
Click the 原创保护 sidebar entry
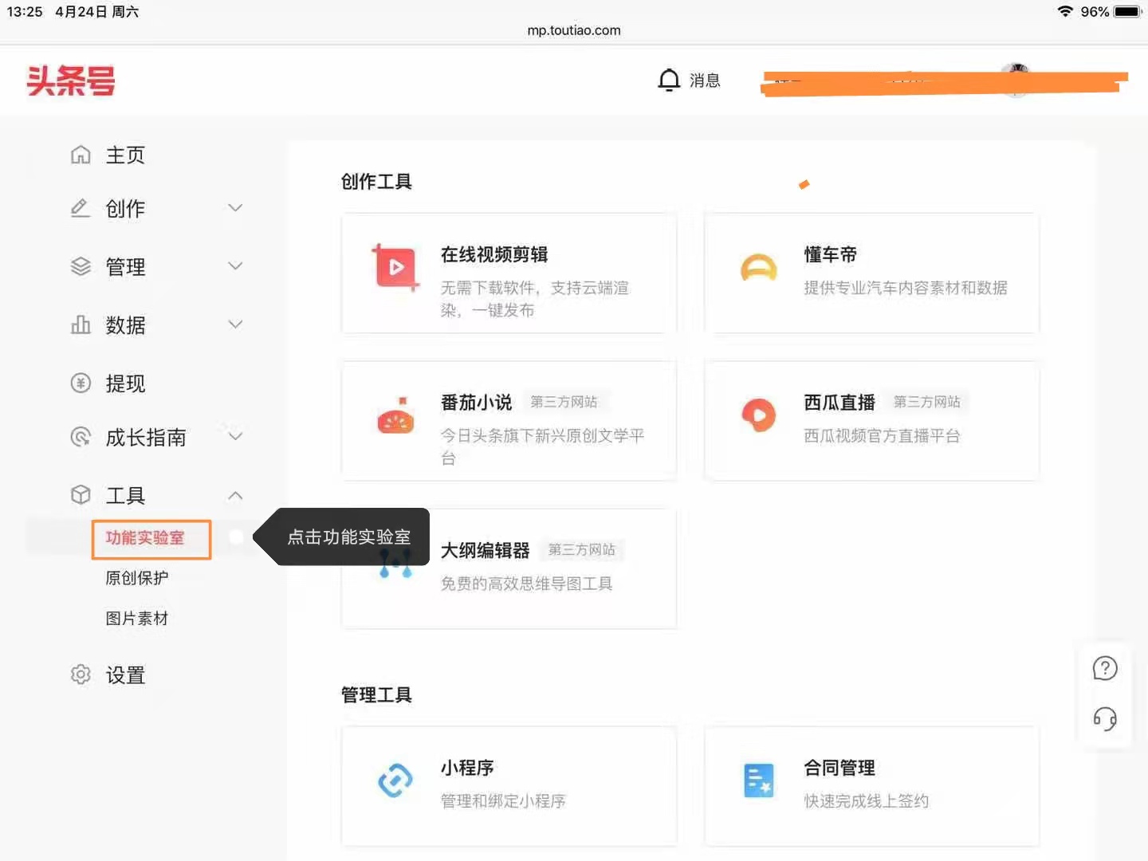(136, 578)
